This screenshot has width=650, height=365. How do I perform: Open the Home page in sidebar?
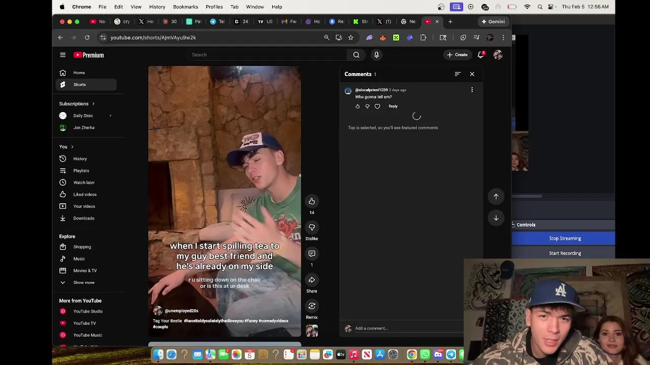click(x=86, y=72)
